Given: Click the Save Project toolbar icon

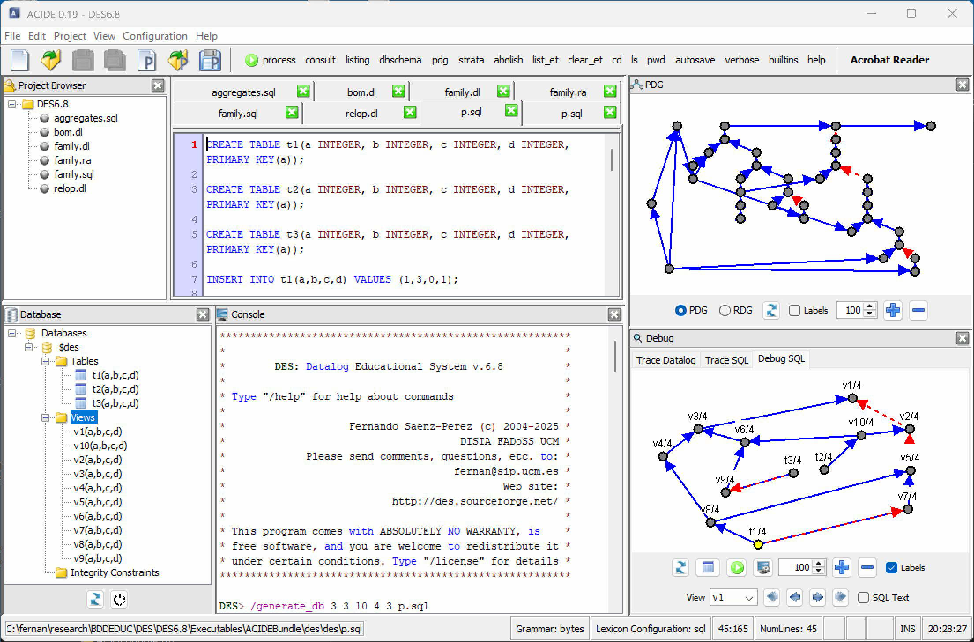Looking at the screenshot, I should click(210, 60).
